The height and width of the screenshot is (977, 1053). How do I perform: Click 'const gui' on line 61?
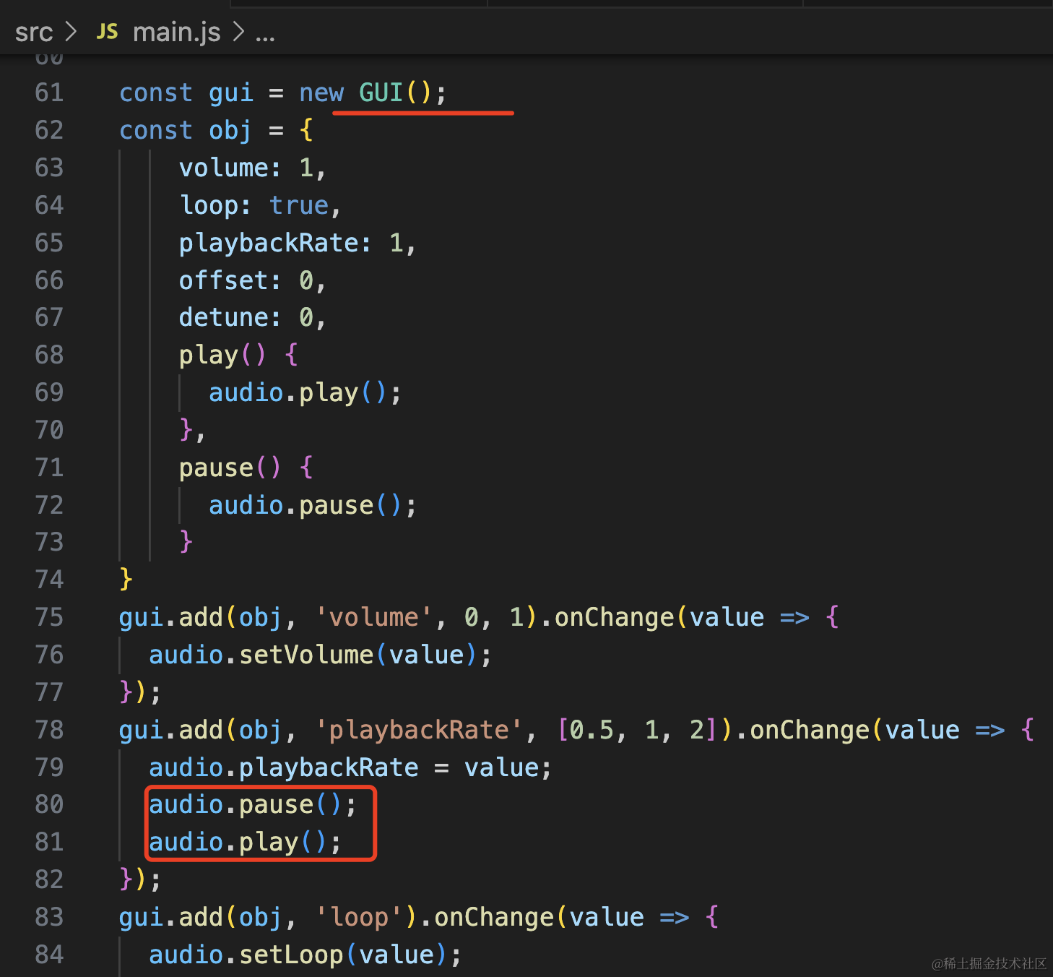pos(186,92)
